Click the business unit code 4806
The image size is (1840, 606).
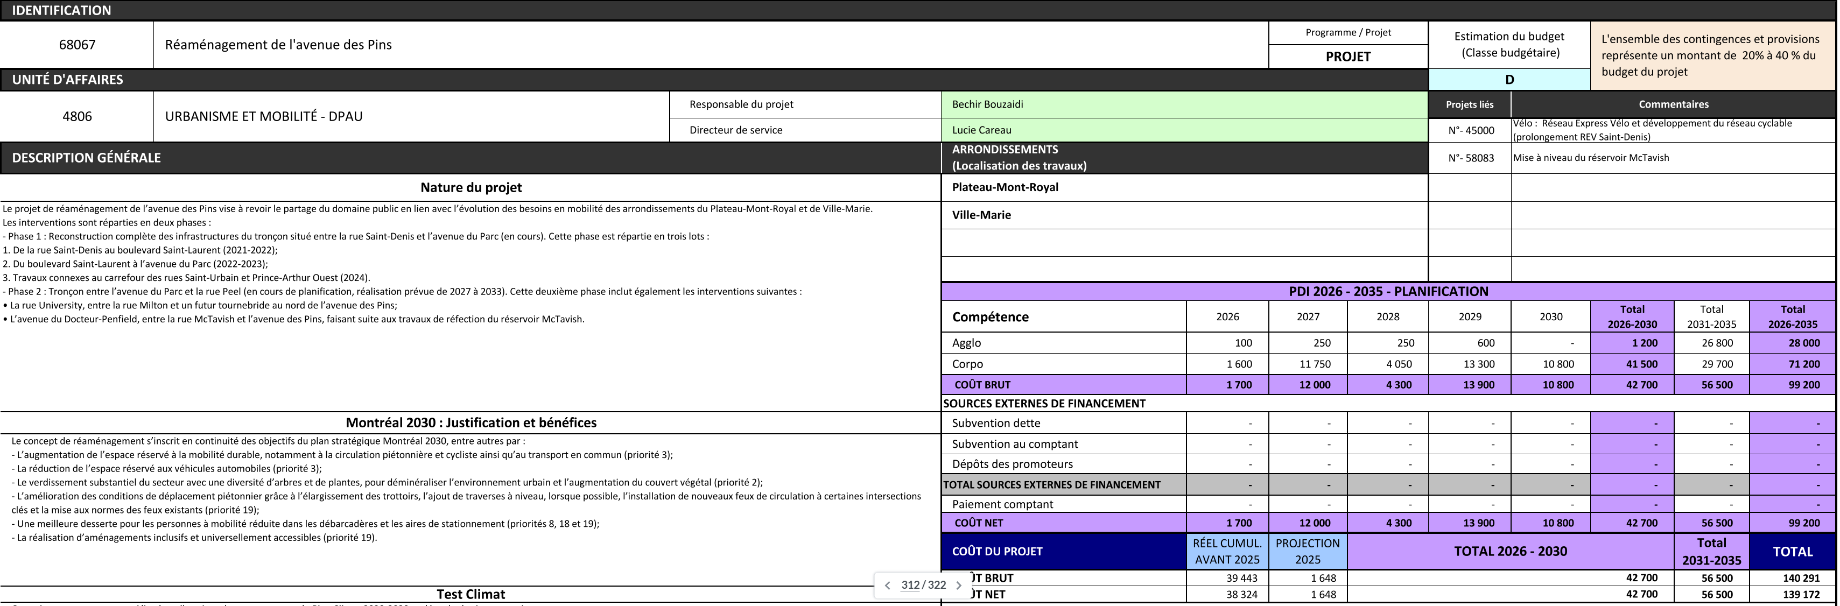click(76, 116)
